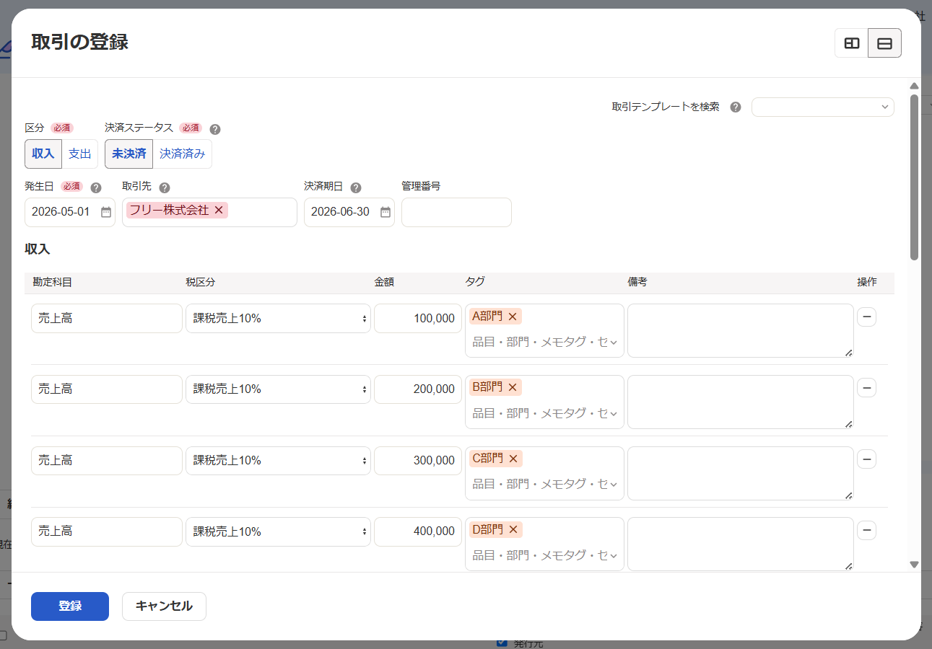Click the 管理番号 input field
Screen dimensions: 932x649
click(x=456, y=212)
